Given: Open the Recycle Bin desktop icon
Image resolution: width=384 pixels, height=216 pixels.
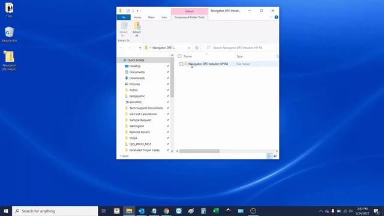Looking at the screenshot, I should click(9, 35).
